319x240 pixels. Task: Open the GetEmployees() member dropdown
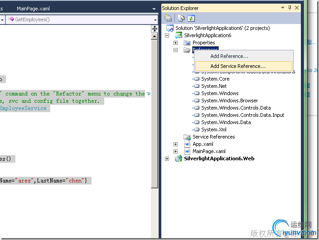point(155,19)
